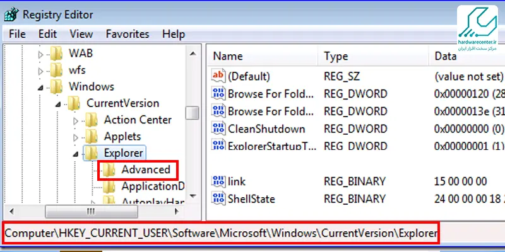
Task: Click icon of Browse For Fold 0x0000013e entry
Action: pyautogui.click(x=218, y=112)
